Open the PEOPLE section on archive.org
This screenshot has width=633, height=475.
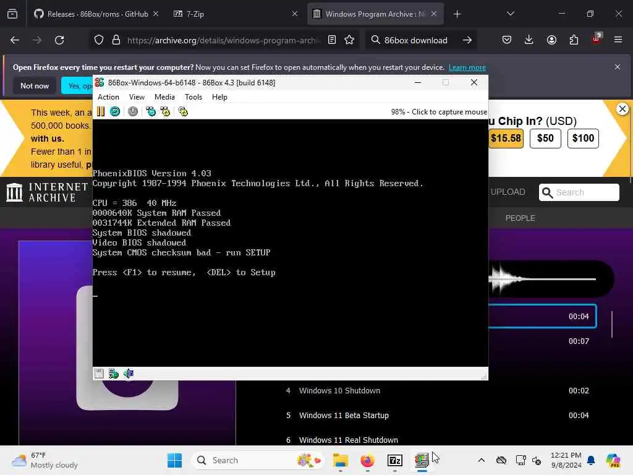(x=520, y=218)
